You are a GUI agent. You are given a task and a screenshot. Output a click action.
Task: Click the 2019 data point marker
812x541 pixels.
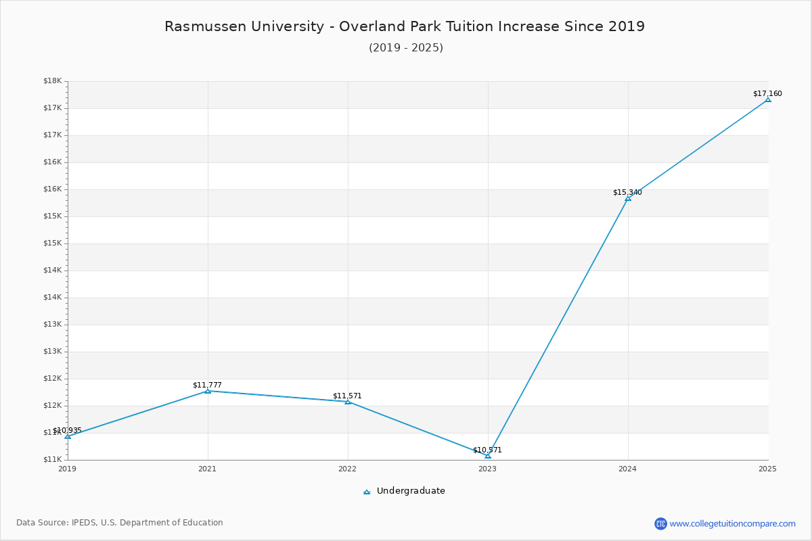[x=68, y=437]
